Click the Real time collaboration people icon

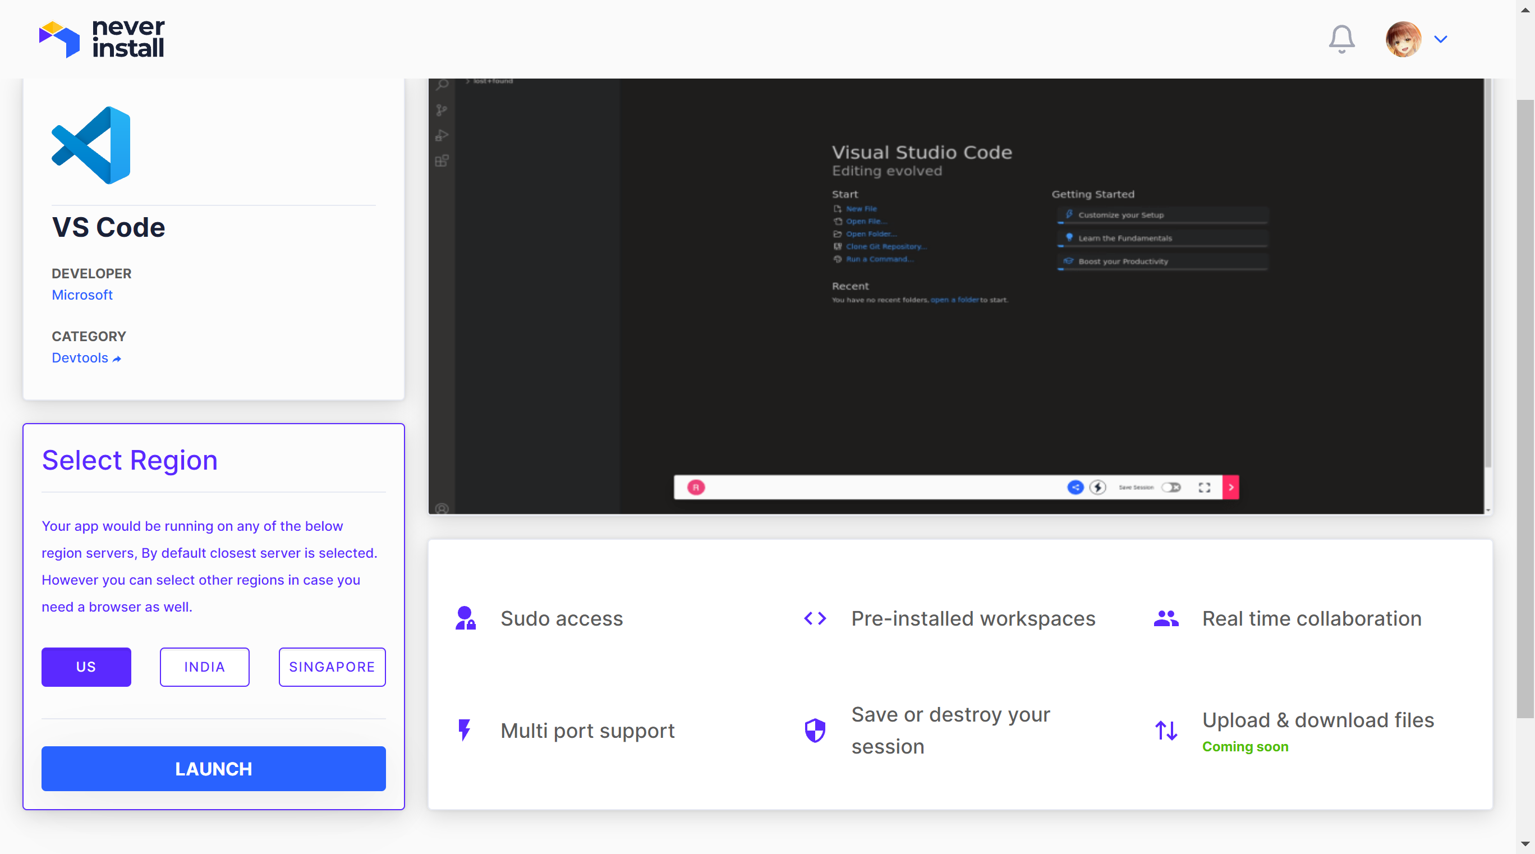[1165, 618]
